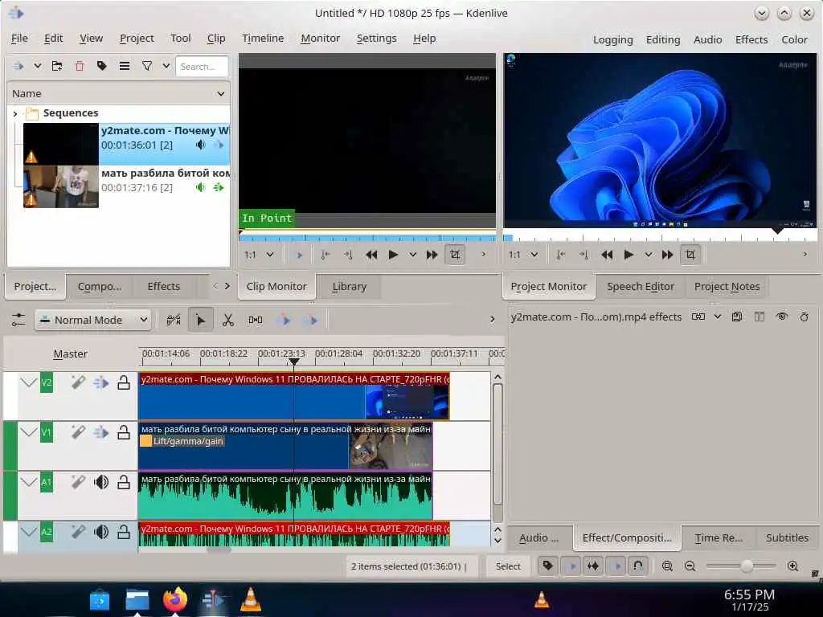The image size is (823, 617).
Task: Open play options dropdown in Clip Monitor
Action: coord(412,255)
